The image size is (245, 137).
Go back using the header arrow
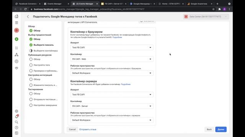click(28, 17)
